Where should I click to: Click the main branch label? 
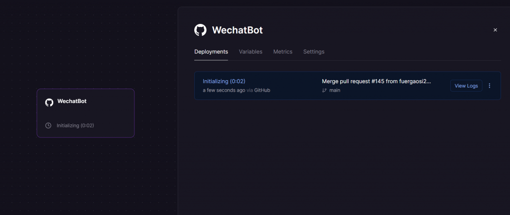click(x=335, y=90)
